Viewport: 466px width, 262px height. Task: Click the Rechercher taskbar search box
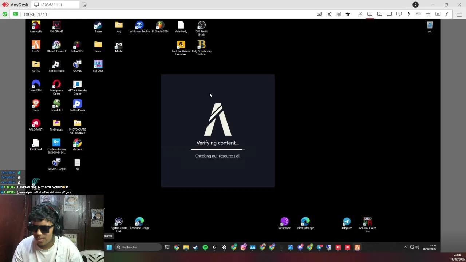[x=138, y=247]
